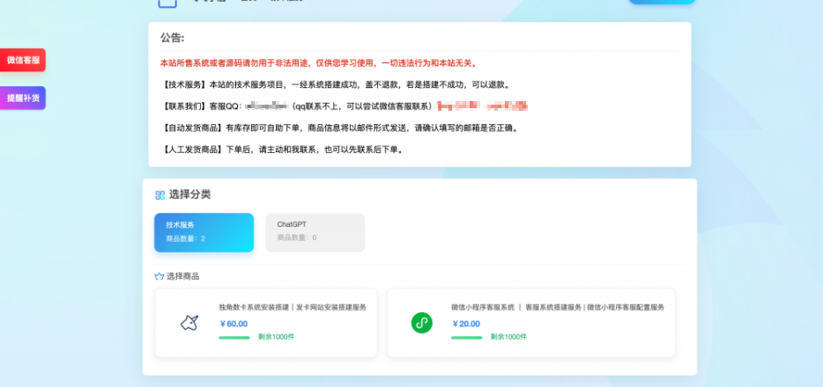823x387 pixels.
Task: Click the 【自动发货商品】 announcement line
Action: coord(341,128)
